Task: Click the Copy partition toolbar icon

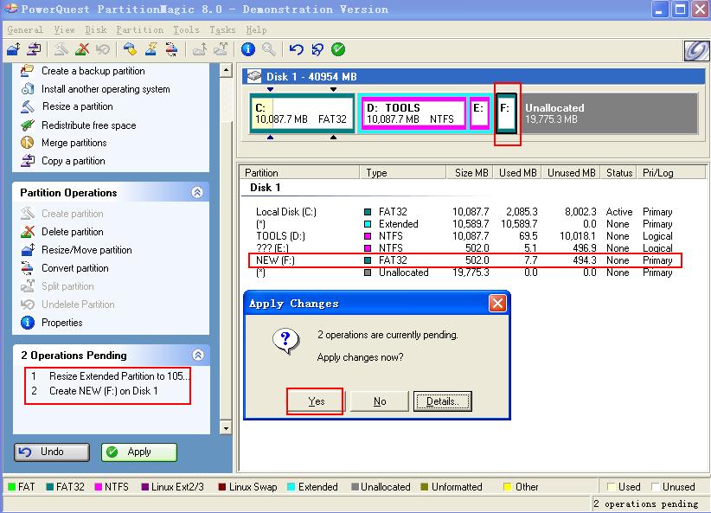Action: click(34, 49)
